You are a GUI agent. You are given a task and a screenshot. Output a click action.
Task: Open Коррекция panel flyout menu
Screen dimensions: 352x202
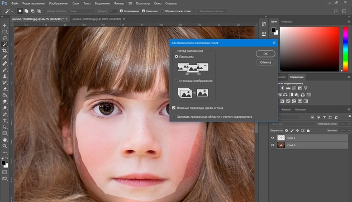pos(349,77)
